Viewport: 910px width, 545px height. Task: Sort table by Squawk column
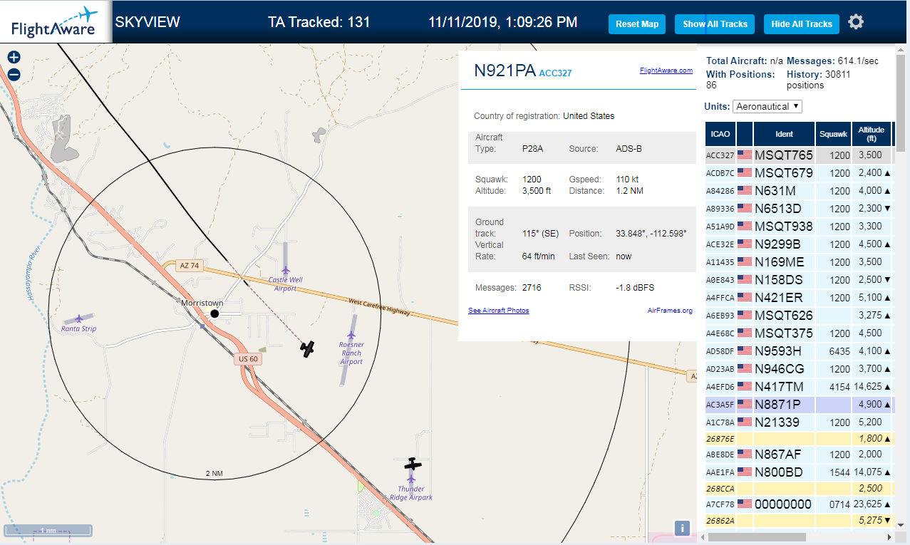point(833,134)
